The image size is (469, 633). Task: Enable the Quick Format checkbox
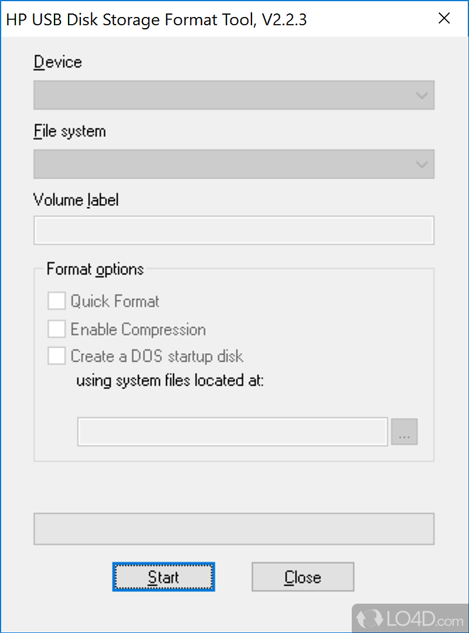coord(57,302)
